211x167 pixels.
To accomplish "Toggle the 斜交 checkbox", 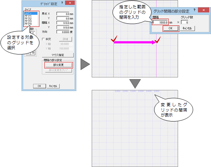I will pyautogui.click(x=43, y=39).
